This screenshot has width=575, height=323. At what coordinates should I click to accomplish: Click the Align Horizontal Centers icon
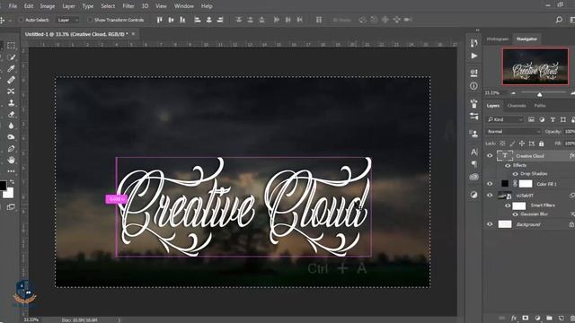click(x=208, y=20)
